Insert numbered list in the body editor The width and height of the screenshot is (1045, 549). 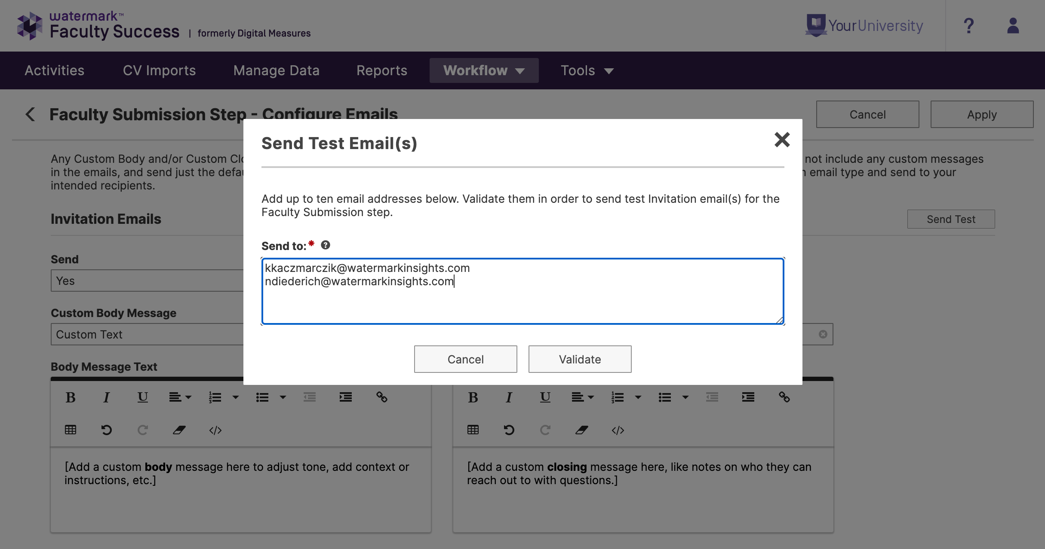[x=215, y=397]
